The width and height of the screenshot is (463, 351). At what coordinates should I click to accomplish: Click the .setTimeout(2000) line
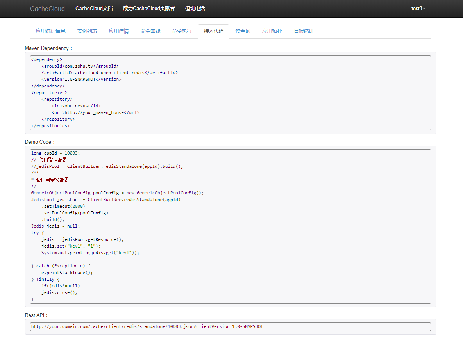[x=63, y=206]
